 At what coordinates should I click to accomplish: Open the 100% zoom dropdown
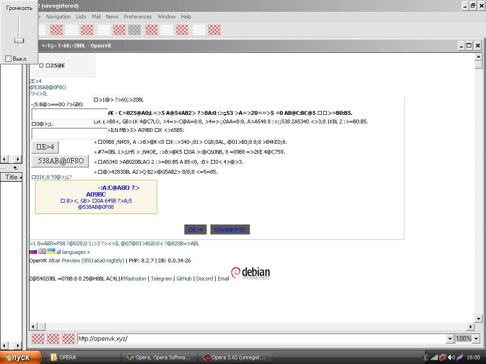coord(476,339)
